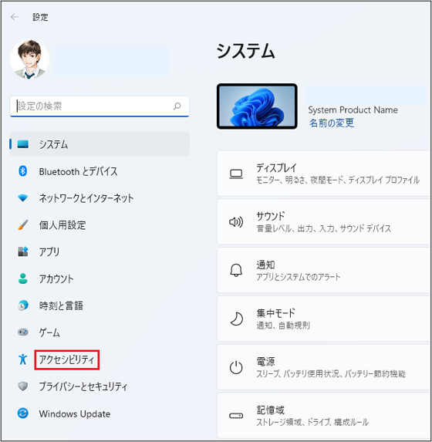Click the Windows Update sync icon
This screenshot has height=442, width=432.
click(x=23, y=413)
